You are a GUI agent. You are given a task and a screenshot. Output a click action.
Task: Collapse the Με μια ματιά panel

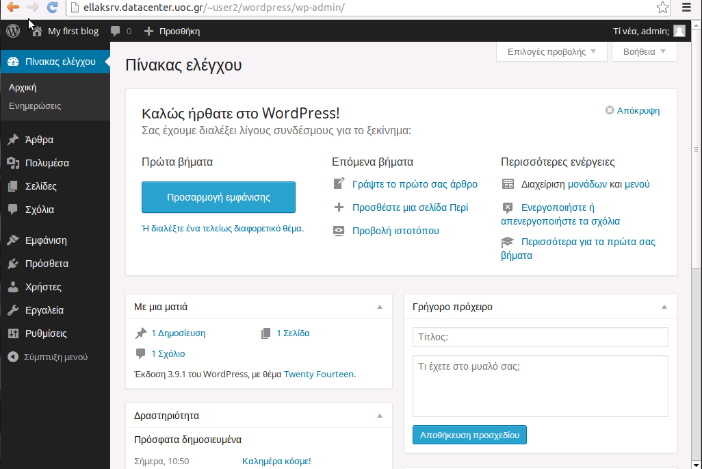coord(380,307)
